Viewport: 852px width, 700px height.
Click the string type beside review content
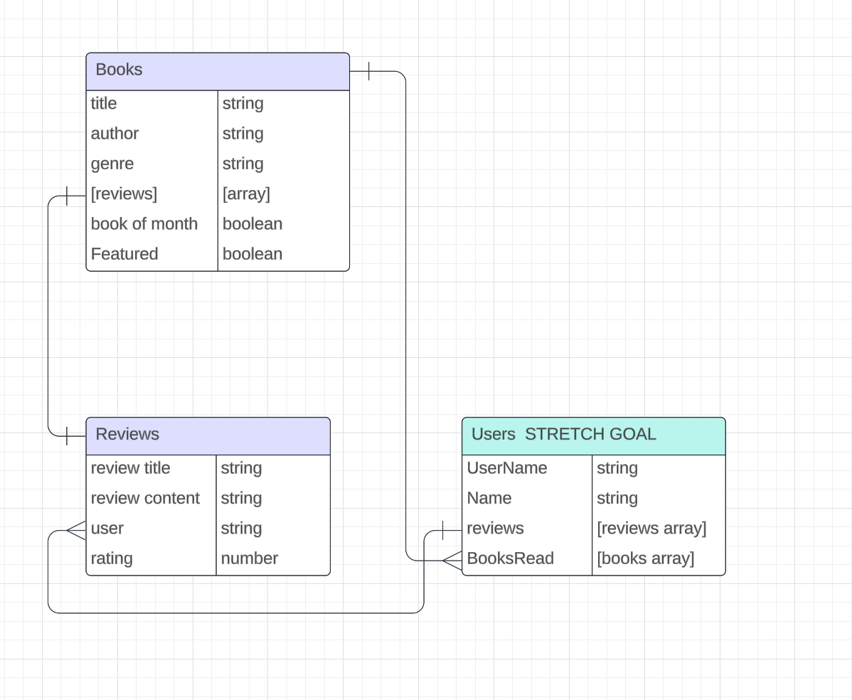[x=241, y=498]
